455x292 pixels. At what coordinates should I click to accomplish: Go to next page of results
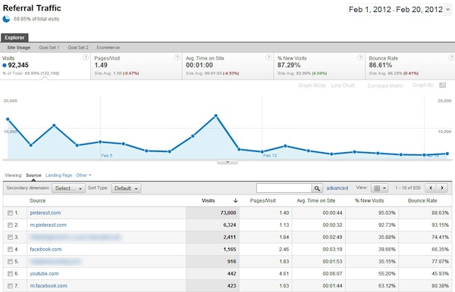point(442,188)
